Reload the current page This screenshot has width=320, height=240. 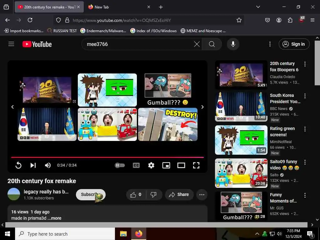coord(30,20)
